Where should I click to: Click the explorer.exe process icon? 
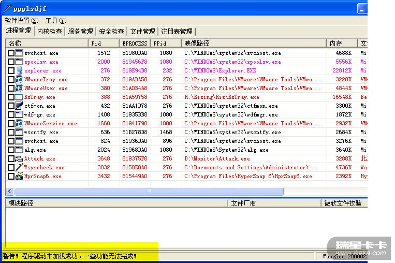tap(19, 70)
